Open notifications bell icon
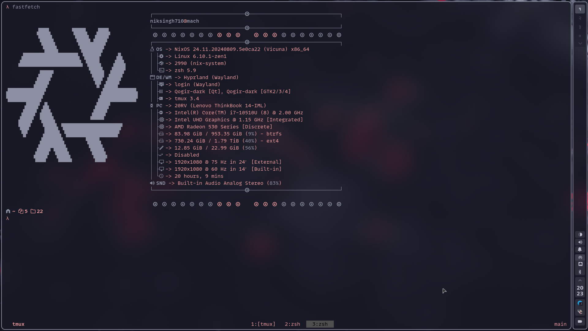The width and height of the screenshot is (588, 331). coord(580,249)
